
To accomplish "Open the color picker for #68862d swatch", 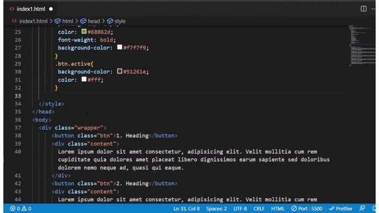I will click(84, 31).
